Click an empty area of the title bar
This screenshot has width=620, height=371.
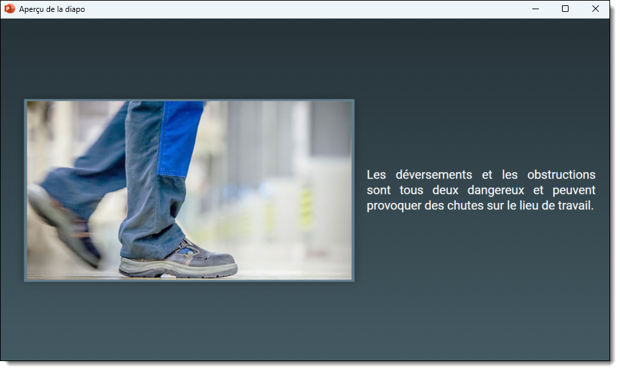[297, 9]
